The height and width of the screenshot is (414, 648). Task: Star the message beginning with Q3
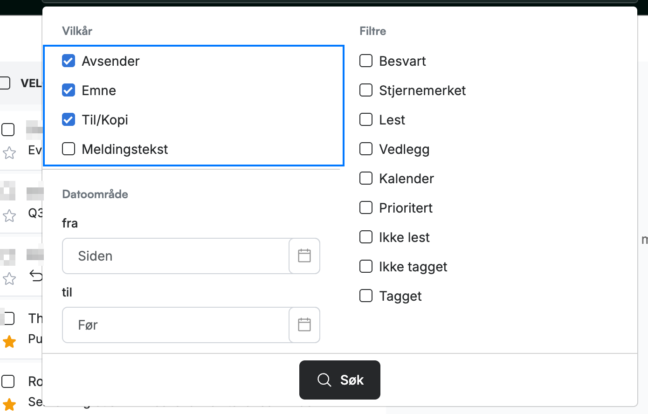click(9, 215)
